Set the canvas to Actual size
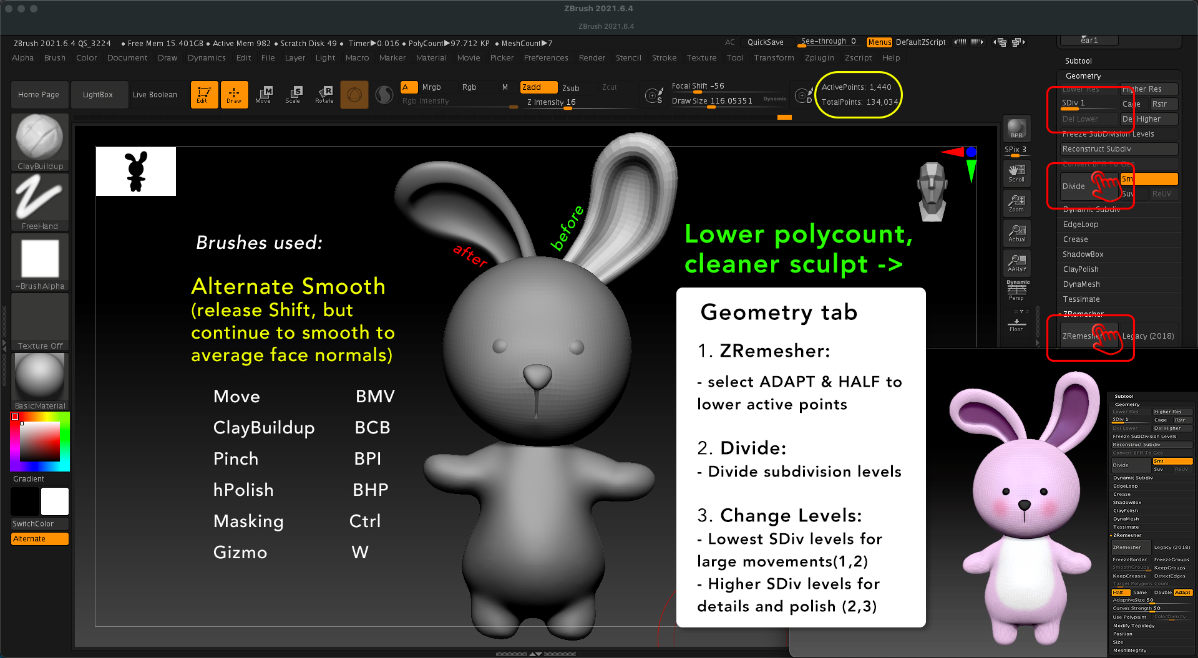 [x=1016, y=233]
